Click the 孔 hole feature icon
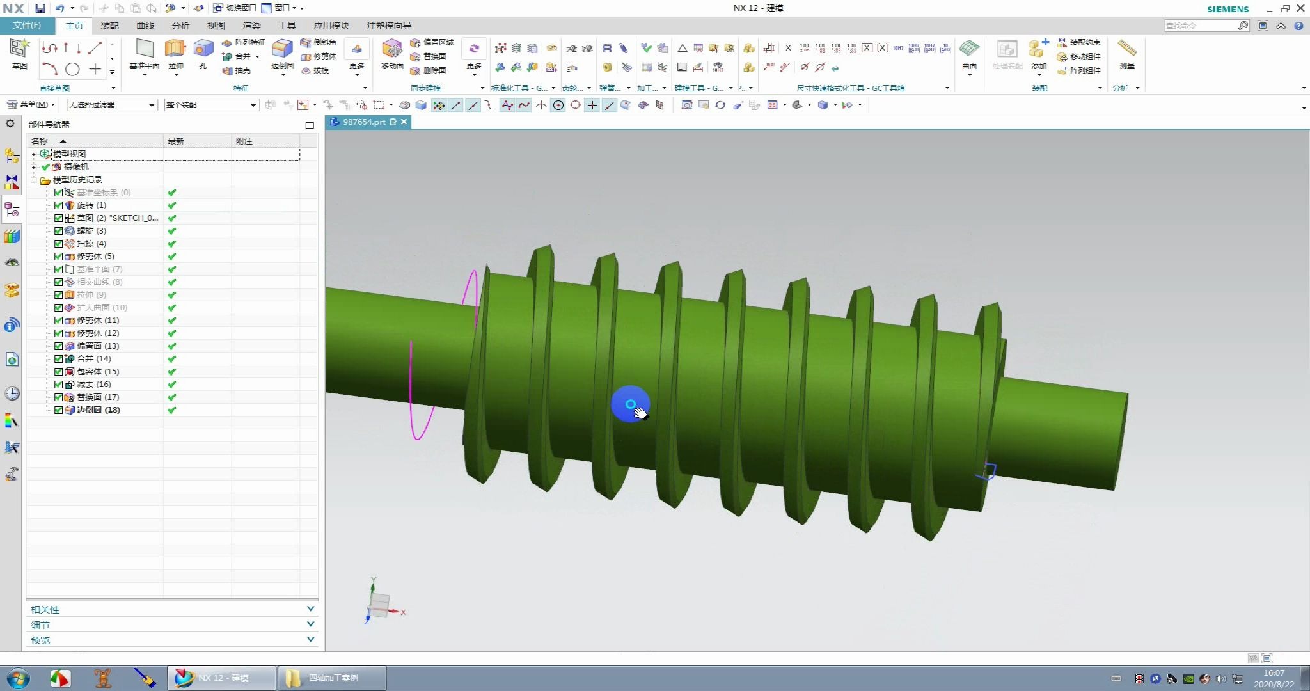The image size is (1310, 691). [203, 52]
